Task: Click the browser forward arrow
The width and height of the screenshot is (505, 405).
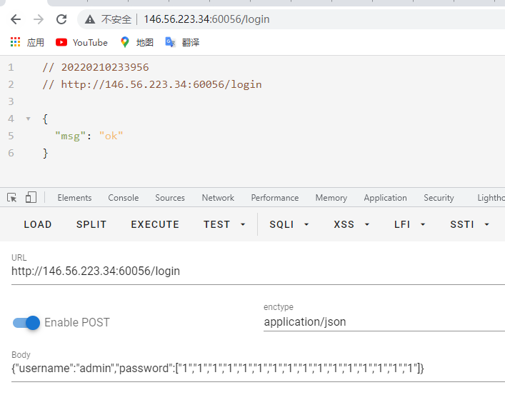Action: click(x=39, y=19)
